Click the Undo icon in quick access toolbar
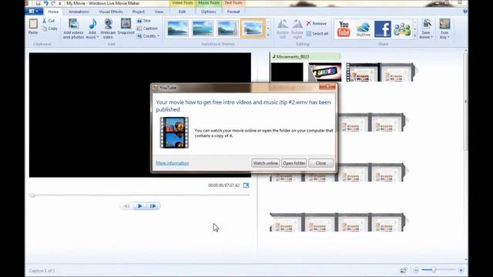 pyautogui.click(x=46, y=3)
